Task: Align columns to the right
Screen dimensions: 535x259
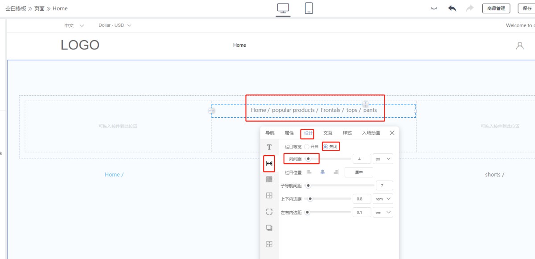Action: 336,173
